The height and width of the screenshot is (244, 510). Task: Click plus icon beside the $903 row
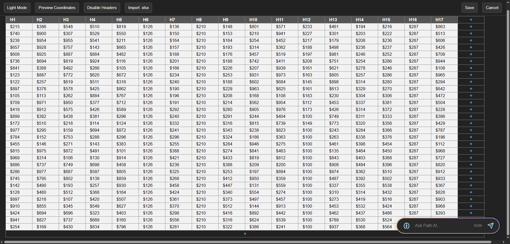coord(471,199)
